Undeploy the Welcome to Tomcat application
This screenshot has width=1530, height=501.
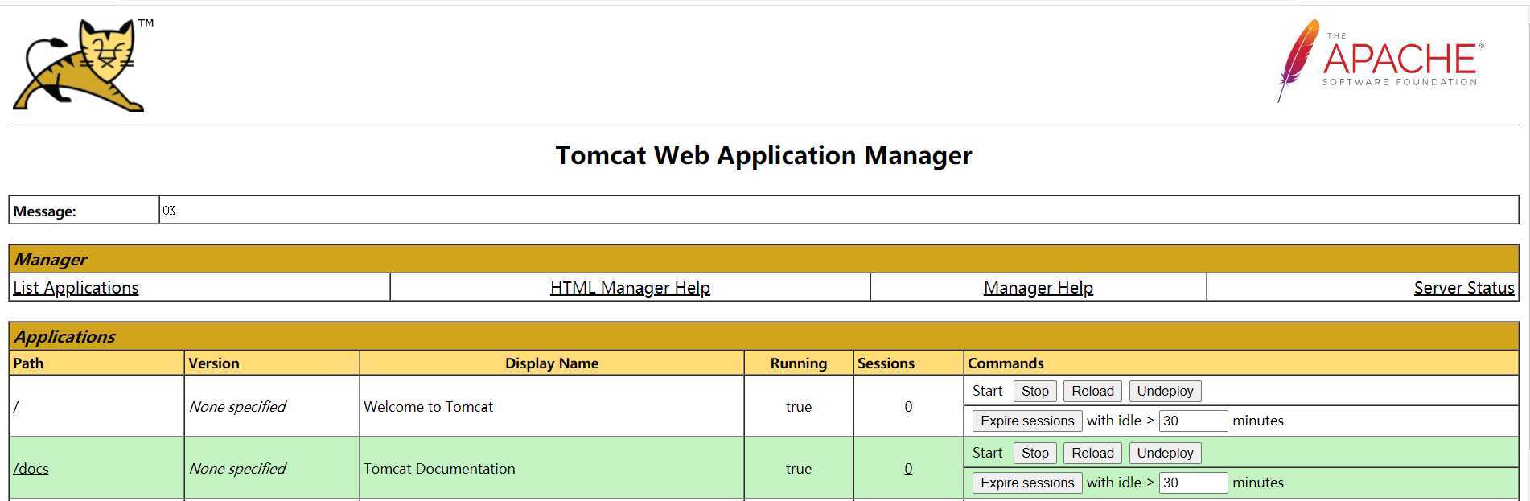coord(1165,391)
